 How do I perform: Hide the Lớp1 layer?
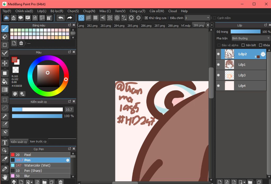(x=218, y=65)
